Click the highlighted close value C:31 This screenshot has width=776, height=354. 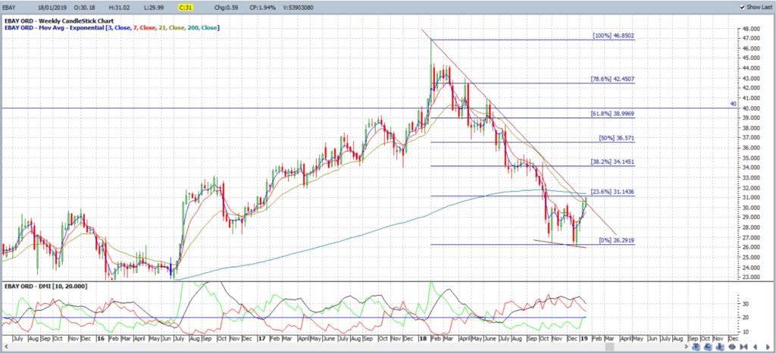coord(186,8)
